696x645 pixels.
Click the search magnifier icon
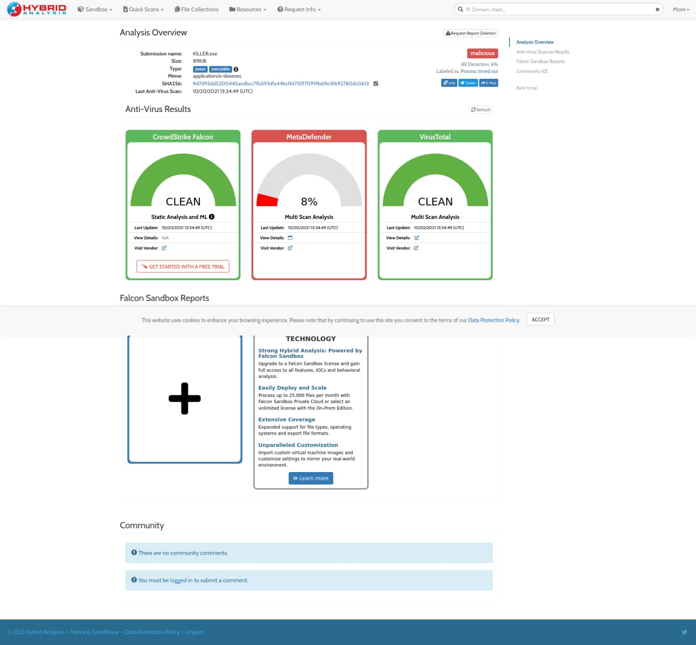pos(461,9)
